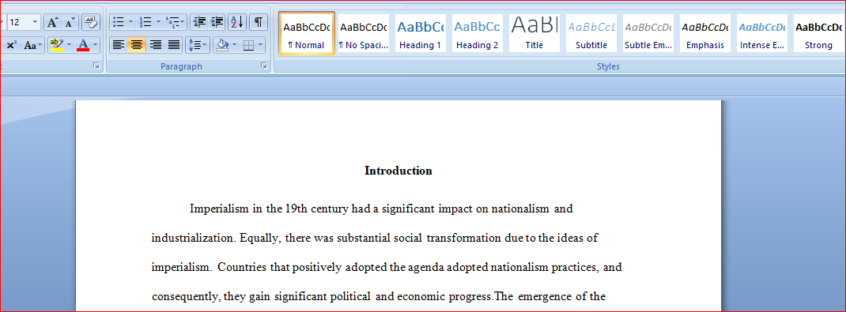Apply the Subtitle style
The image size is (846, 312).
(x=591, y=33)
